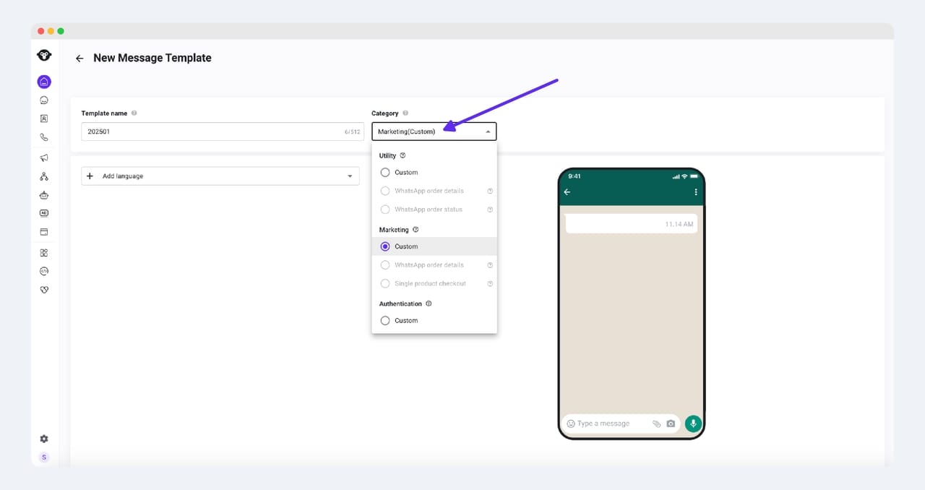Open the chat bubble icon in sidebar
The width and height of the screenshot is (925, 490).
tap(44, 100)
